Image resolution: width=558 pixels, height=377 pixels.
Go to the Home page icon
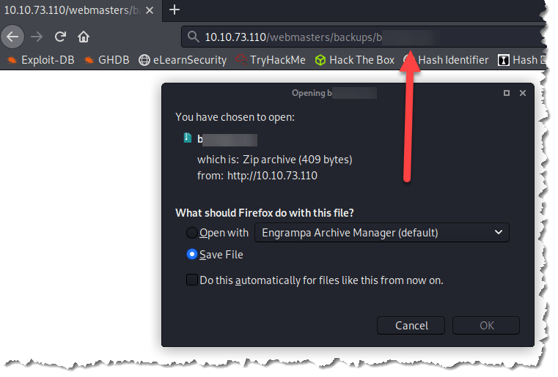click(x=84, y=37)
